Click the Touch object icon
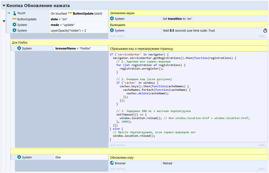The height and width of the screenshot is (173, 269). (x=14, y=13)
